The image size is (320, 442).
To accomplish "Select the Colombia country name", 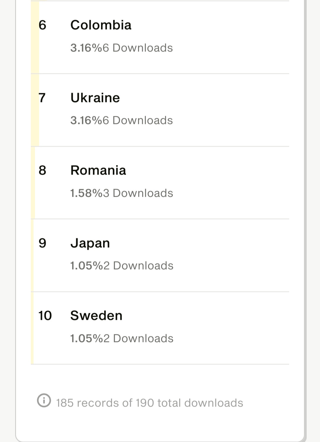I will click(x=101, y=25).
